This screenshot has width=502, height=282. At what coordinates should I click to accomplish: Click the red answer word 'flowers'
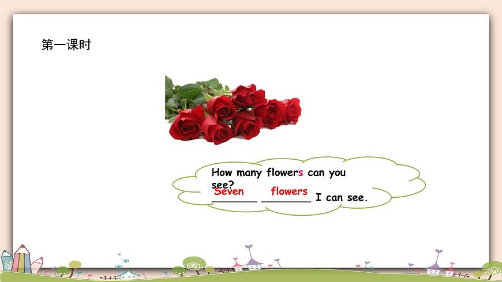[x=289, y=191]
